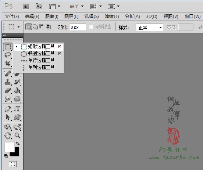The image size is (203, 170).
Task: Open the 视图(V) menu
Action: pyautogui.click(x=171, y=17)
